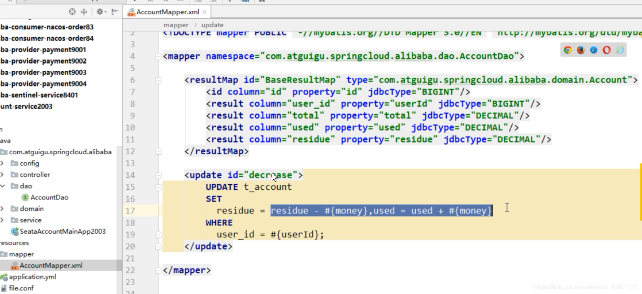Screen dimensions: 642x294
Task: Close the AccountMapper.xml editor tab
Action: coord(205,12)
